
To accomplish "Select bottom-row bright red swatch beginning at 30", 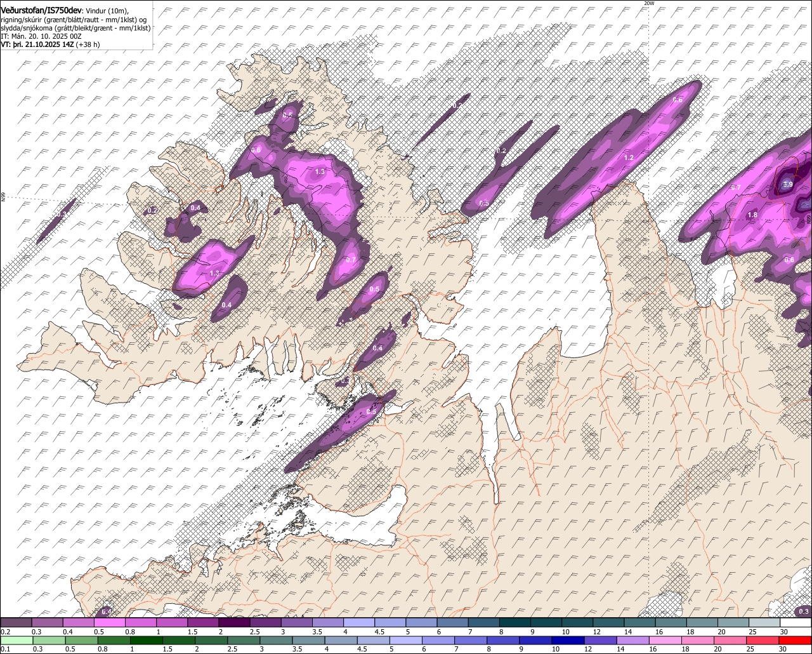I will coord(795,641).
